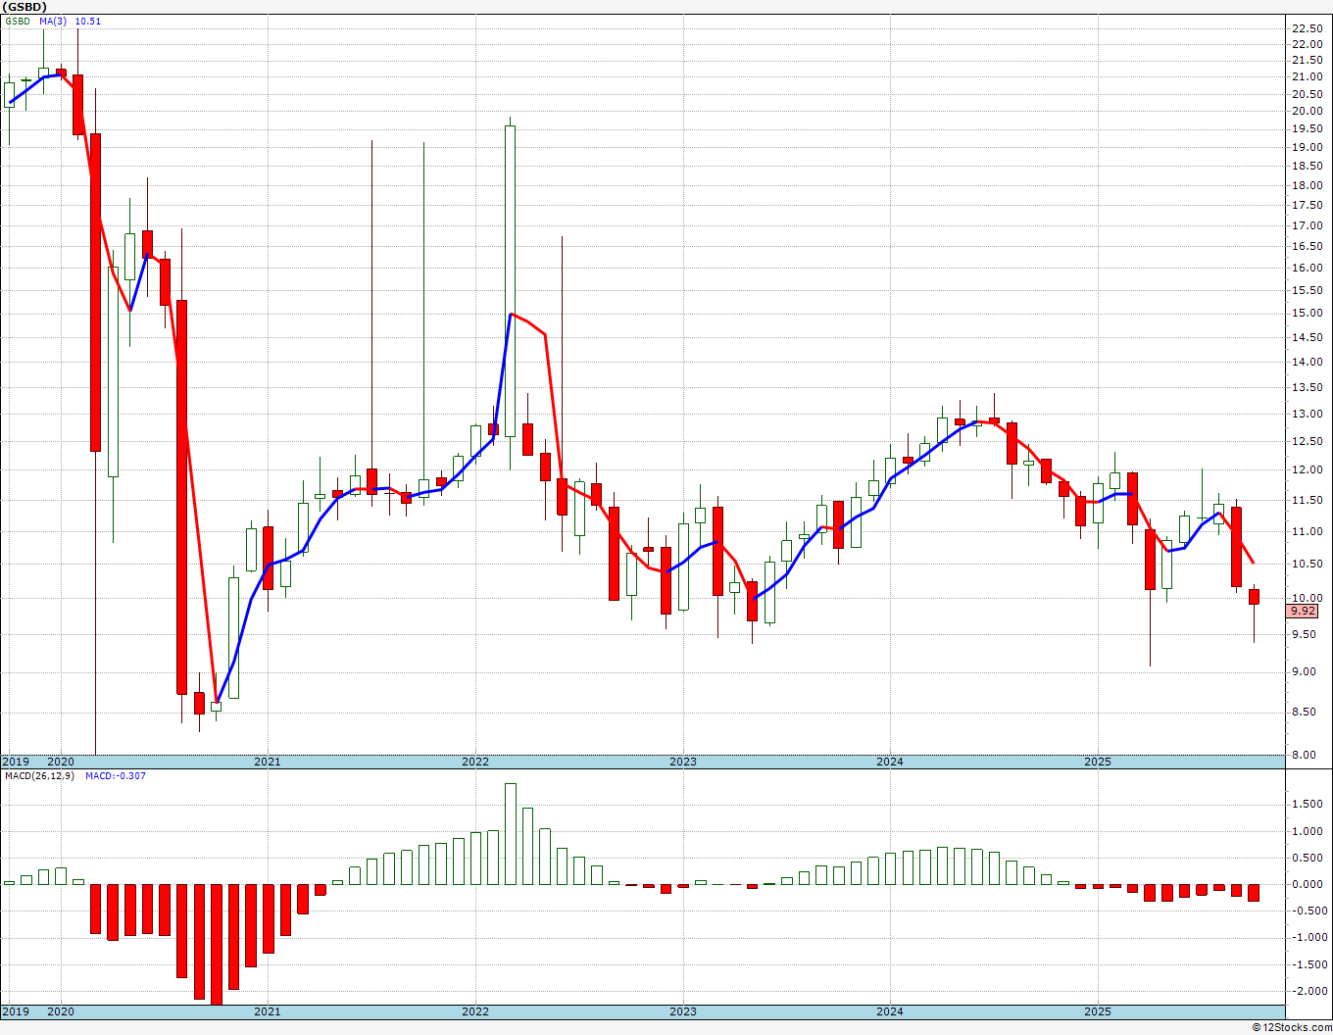Click 2023 on the MACD panel time axis
The width and height of the screenshot is (1333, 1035).
pos(683,1011)
